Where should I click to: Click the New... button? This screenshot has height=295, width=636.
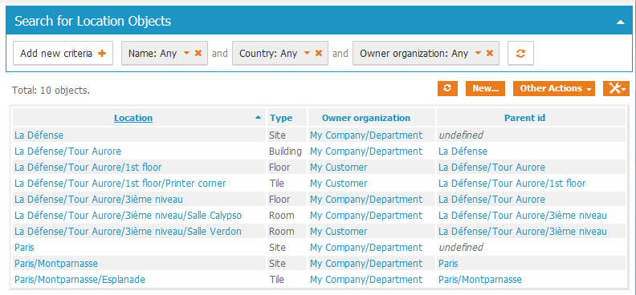pyautogui.click(x=485, y=88)
